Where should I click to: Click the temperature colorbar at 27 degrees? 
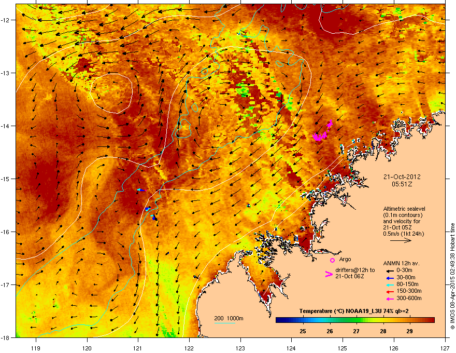click(357, 320)
